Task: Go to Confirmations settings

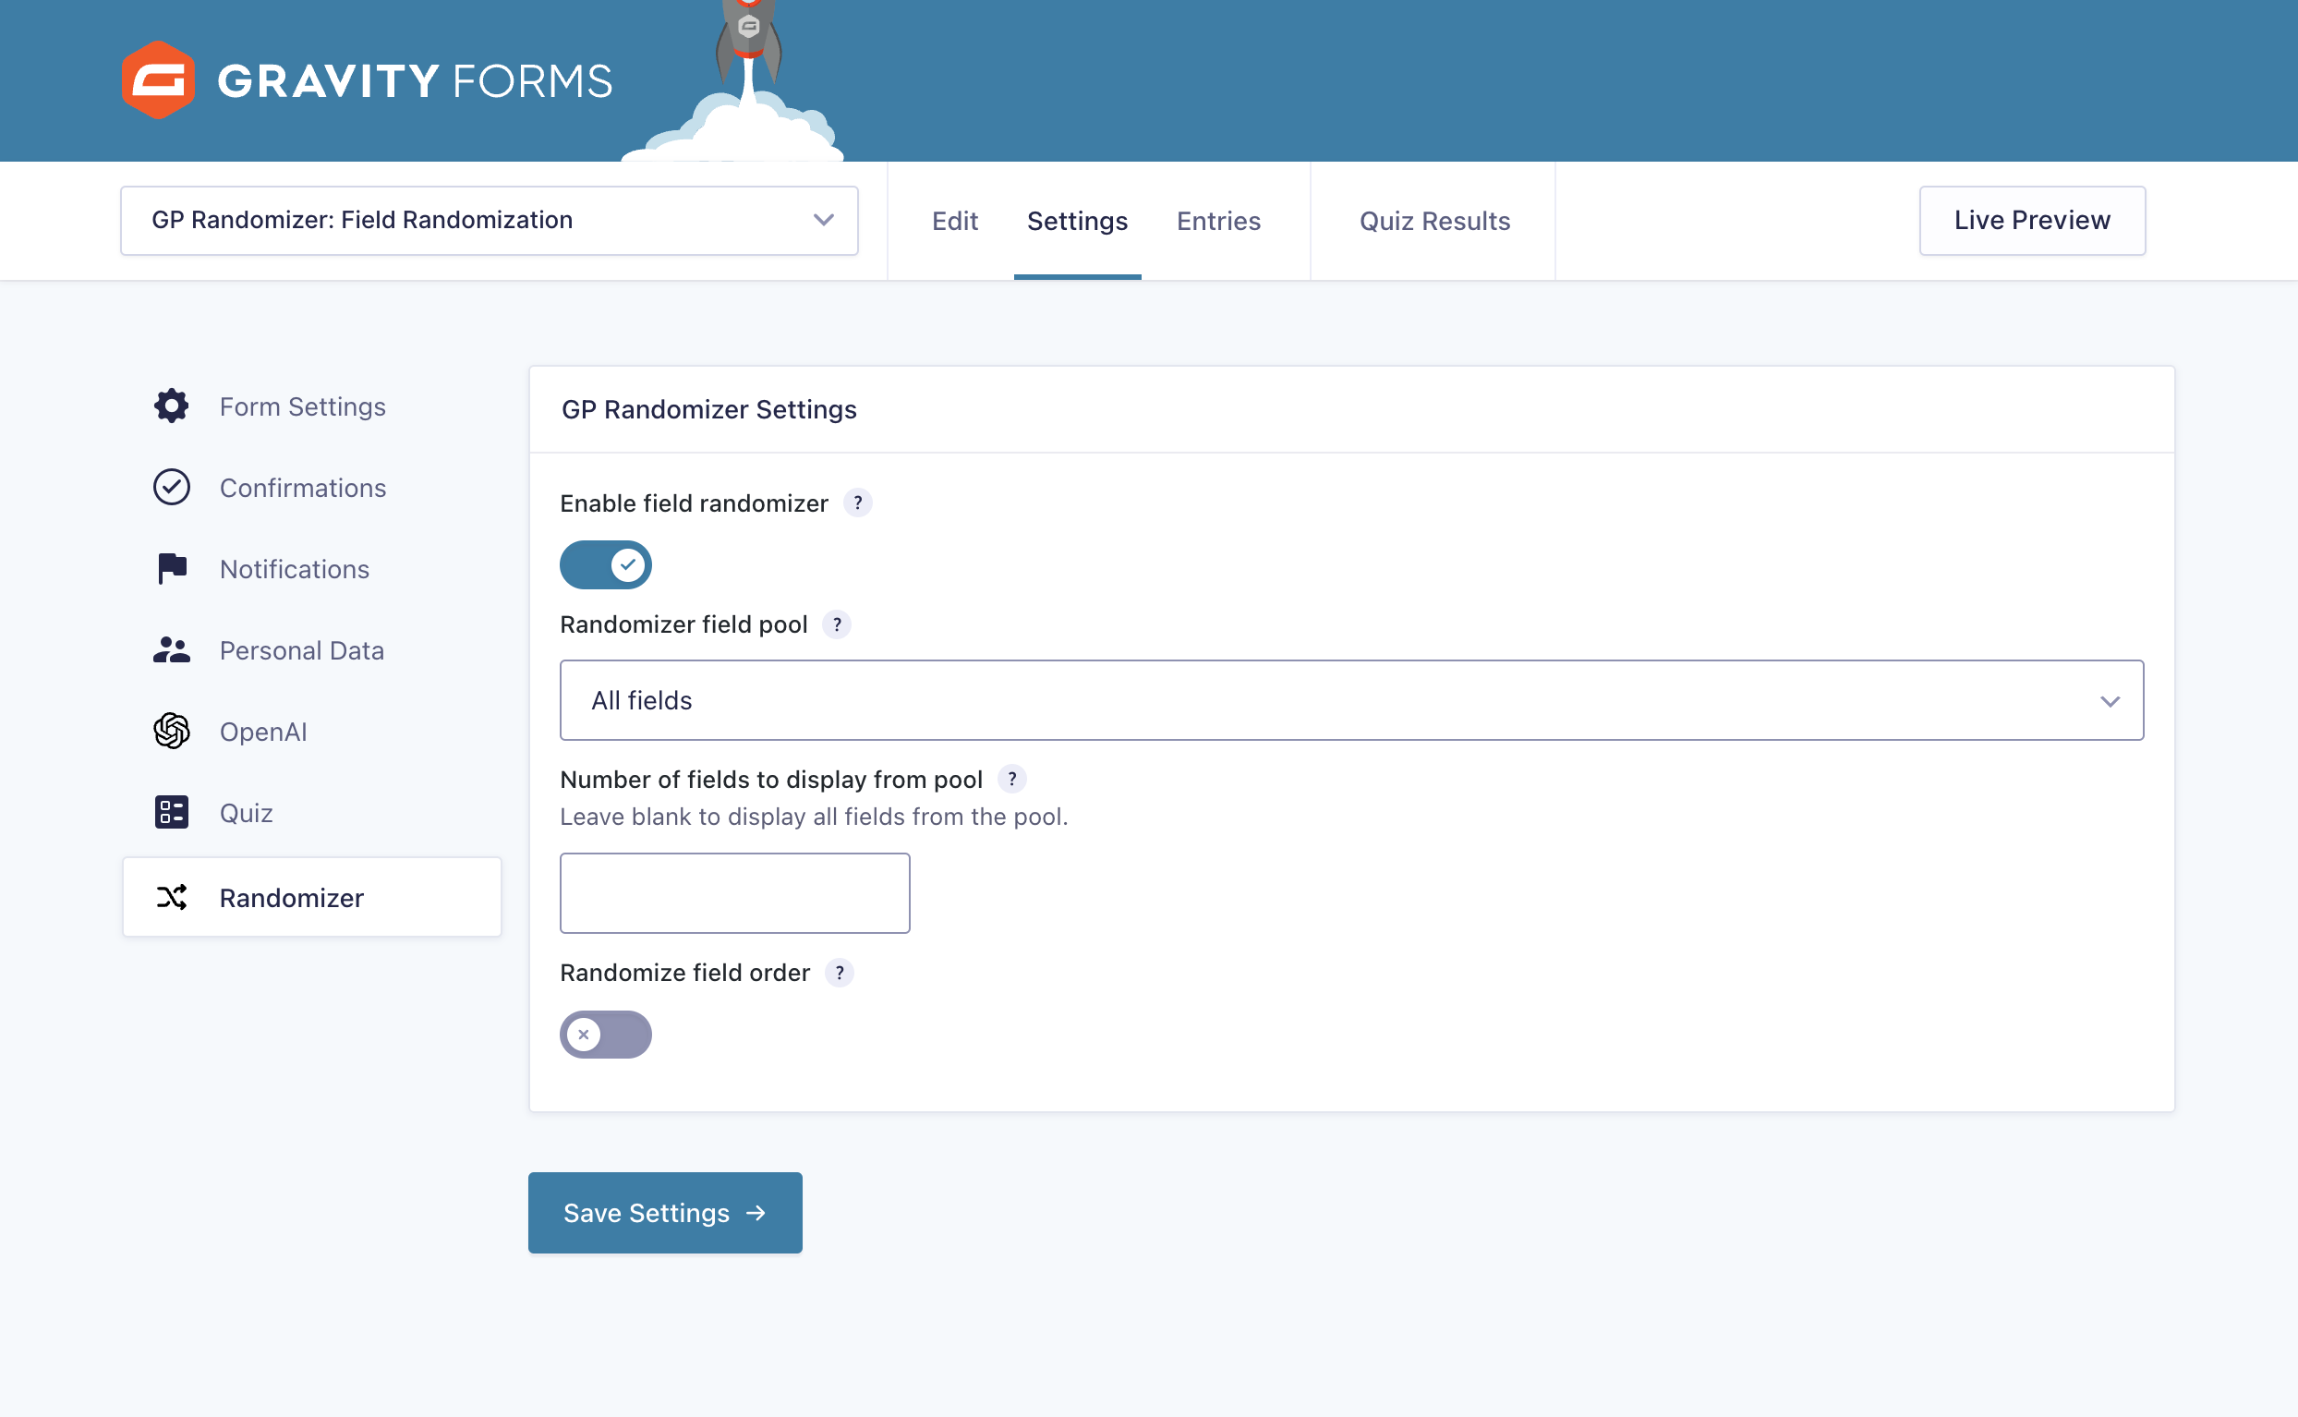Action: point(312,488)
